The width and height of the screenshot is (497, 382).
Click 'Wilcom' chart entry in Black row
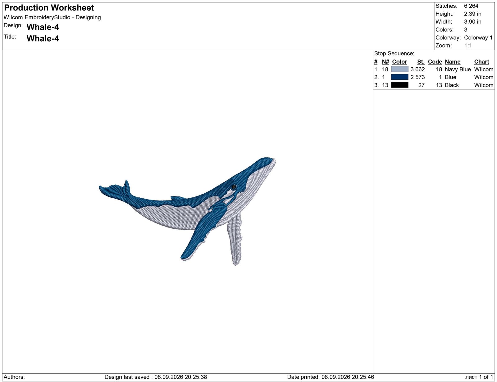click(484, 85)
